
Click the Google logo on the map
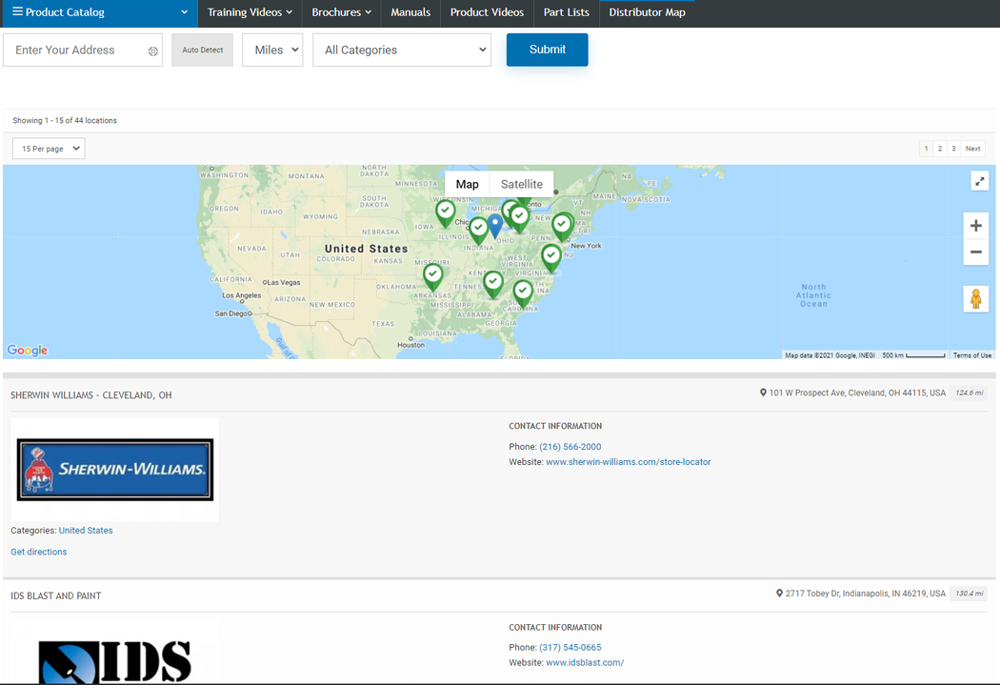(28, 351)
